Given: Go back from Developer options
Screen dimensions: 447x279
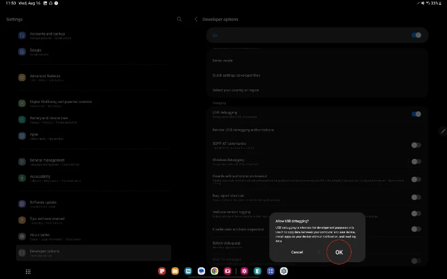Looking at the screenshot, I should (x=196, y=19).
